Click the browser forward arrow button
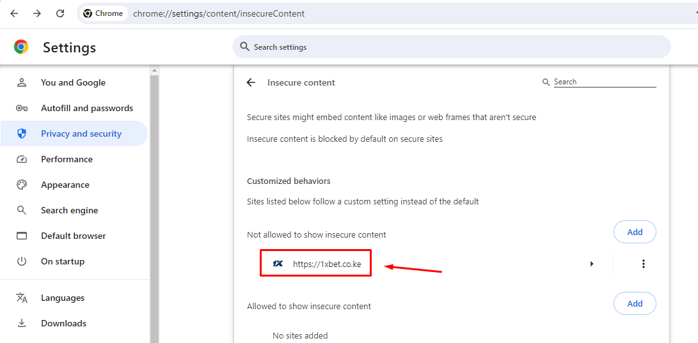The width and height of the screenshot is (698, 343). pyautogui.click(x=37, y=14)
